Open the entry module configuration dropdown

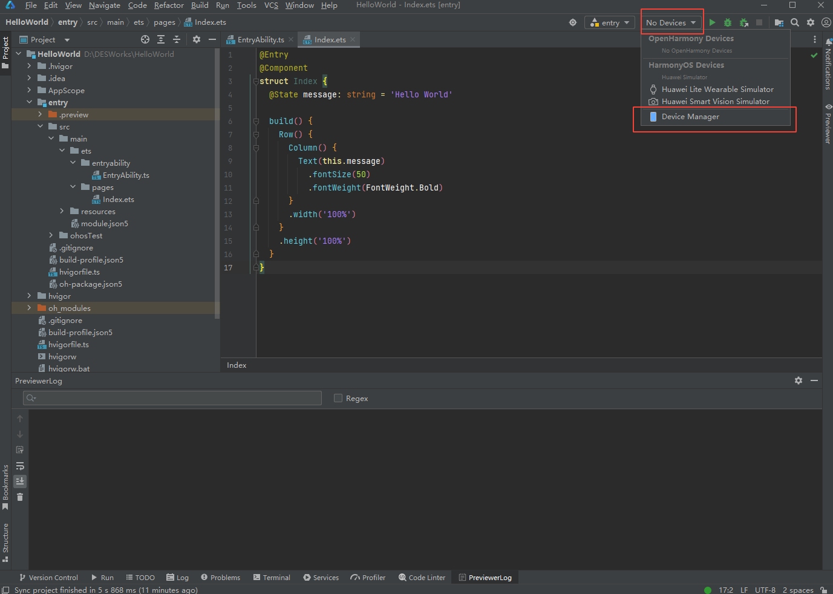[609, 22]
